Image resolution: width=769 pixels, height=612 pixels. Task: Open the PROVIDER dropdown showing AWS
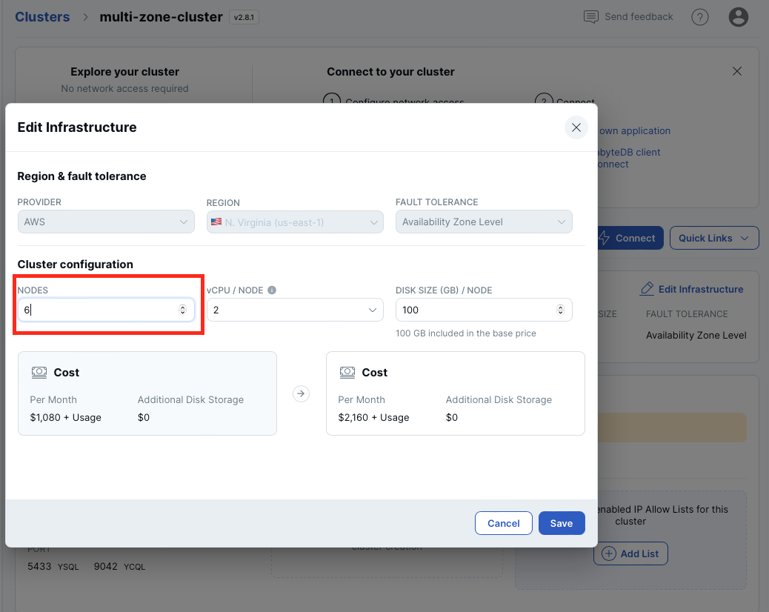click(x=106, y=221)
